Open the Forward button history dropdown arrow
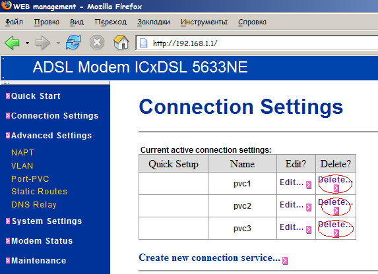378x274 pixels. (58, 43)
